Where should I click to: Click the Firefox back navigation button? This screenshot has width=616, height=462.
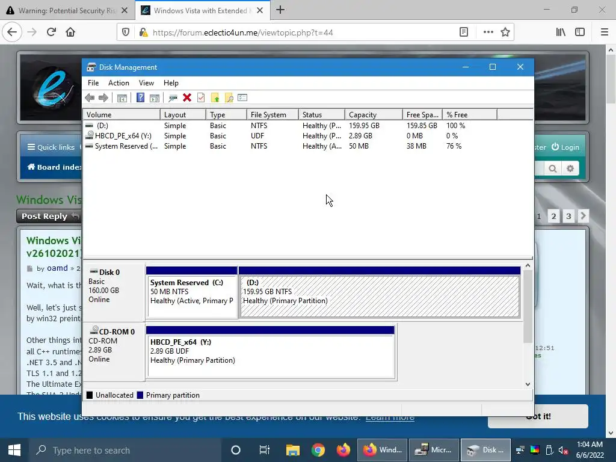pyautogui.click(x=12, y=32)
